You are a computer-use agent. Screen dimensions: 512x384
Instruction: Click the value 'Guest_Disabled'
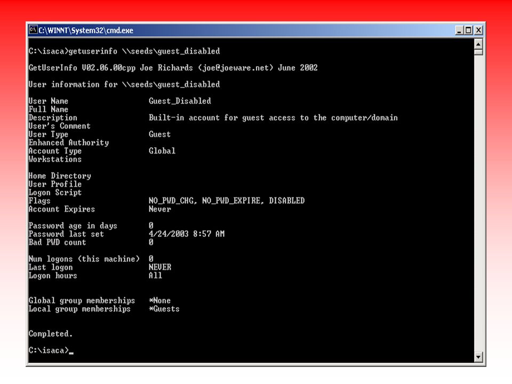(180, 101)
